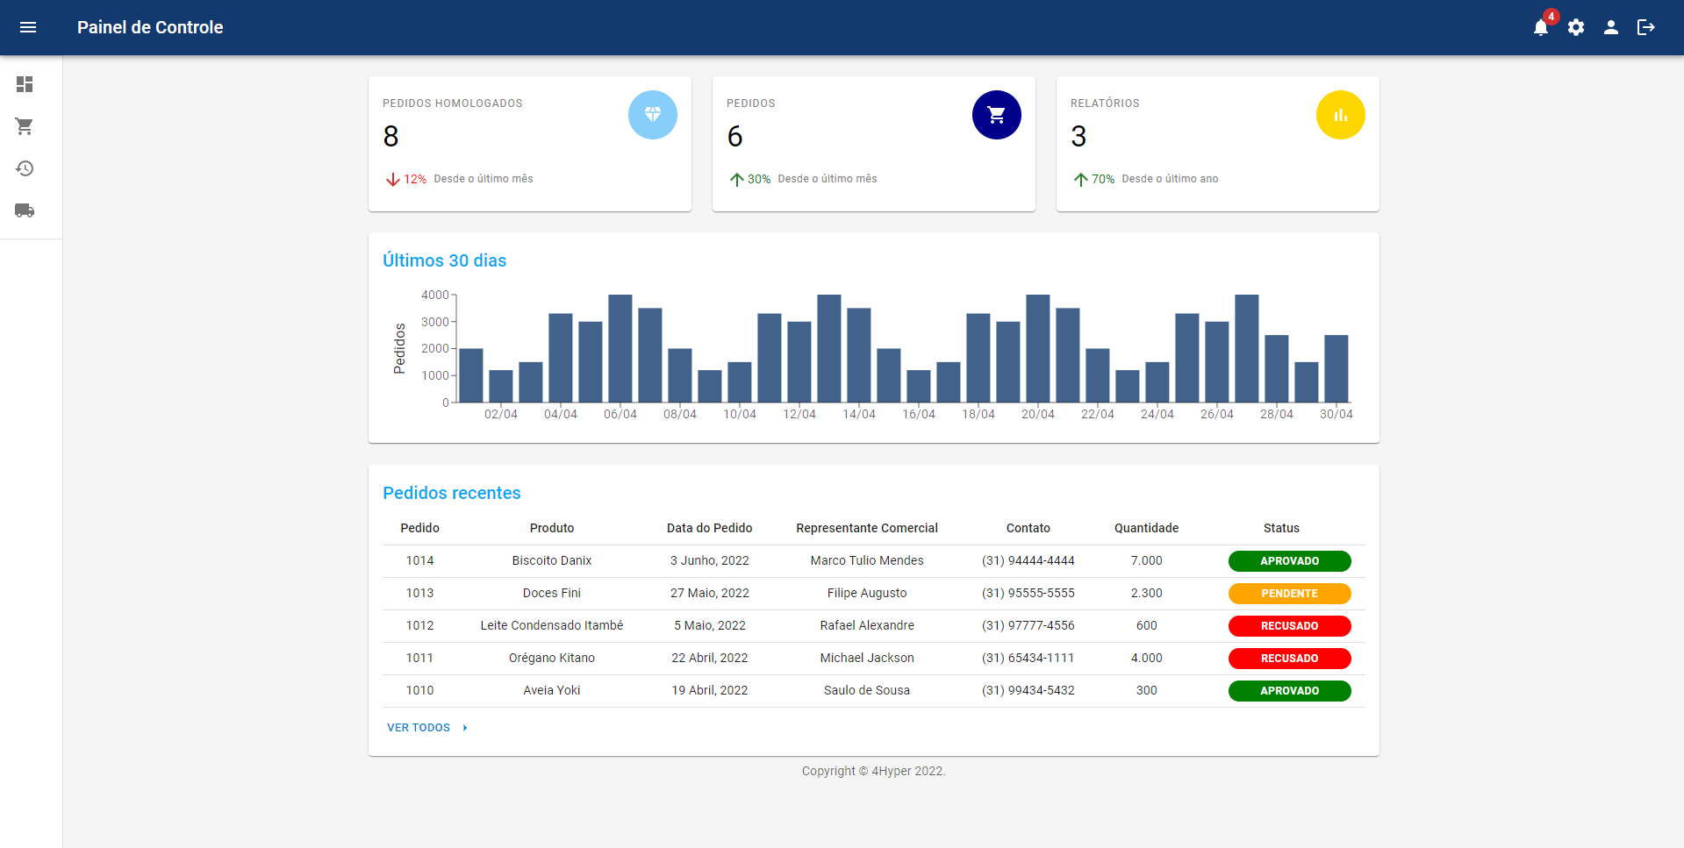Click PENDENTE status for order 1013
The image size is (1684, 848).
coord(1289,594)
